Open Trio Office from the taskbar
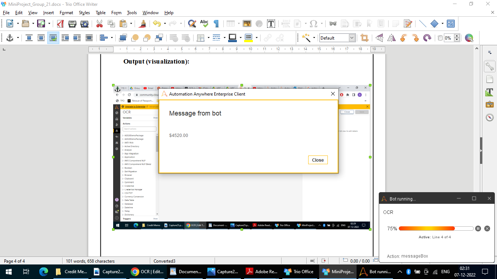The width and height of the screenshot is (497, 279). pyautogui.click(x=299, y=271)
